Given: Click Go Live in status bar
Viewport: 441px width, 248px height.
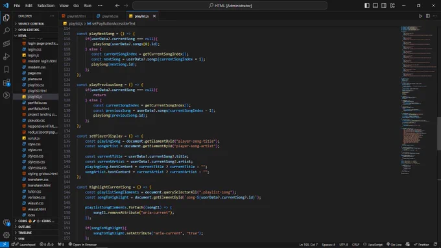Looking at the screenshot, I should (394, 244).
